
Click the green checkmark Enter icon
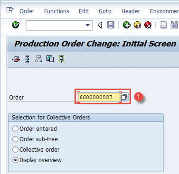[x=16, y=25]
